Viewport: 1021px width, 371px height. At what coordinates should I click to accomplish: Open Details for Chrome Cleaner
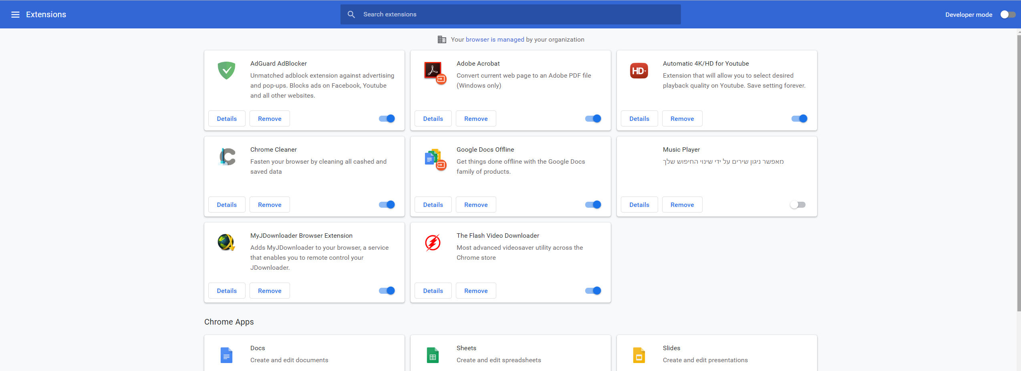[227, 205]
